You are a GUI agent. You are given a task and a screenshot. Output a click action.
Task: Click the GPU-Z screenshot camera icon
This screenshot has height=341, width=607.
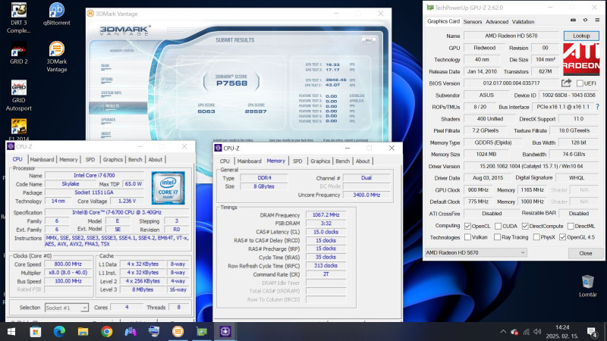coord(573,20)
